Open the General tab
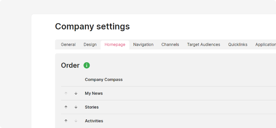 tap(68, 45)
